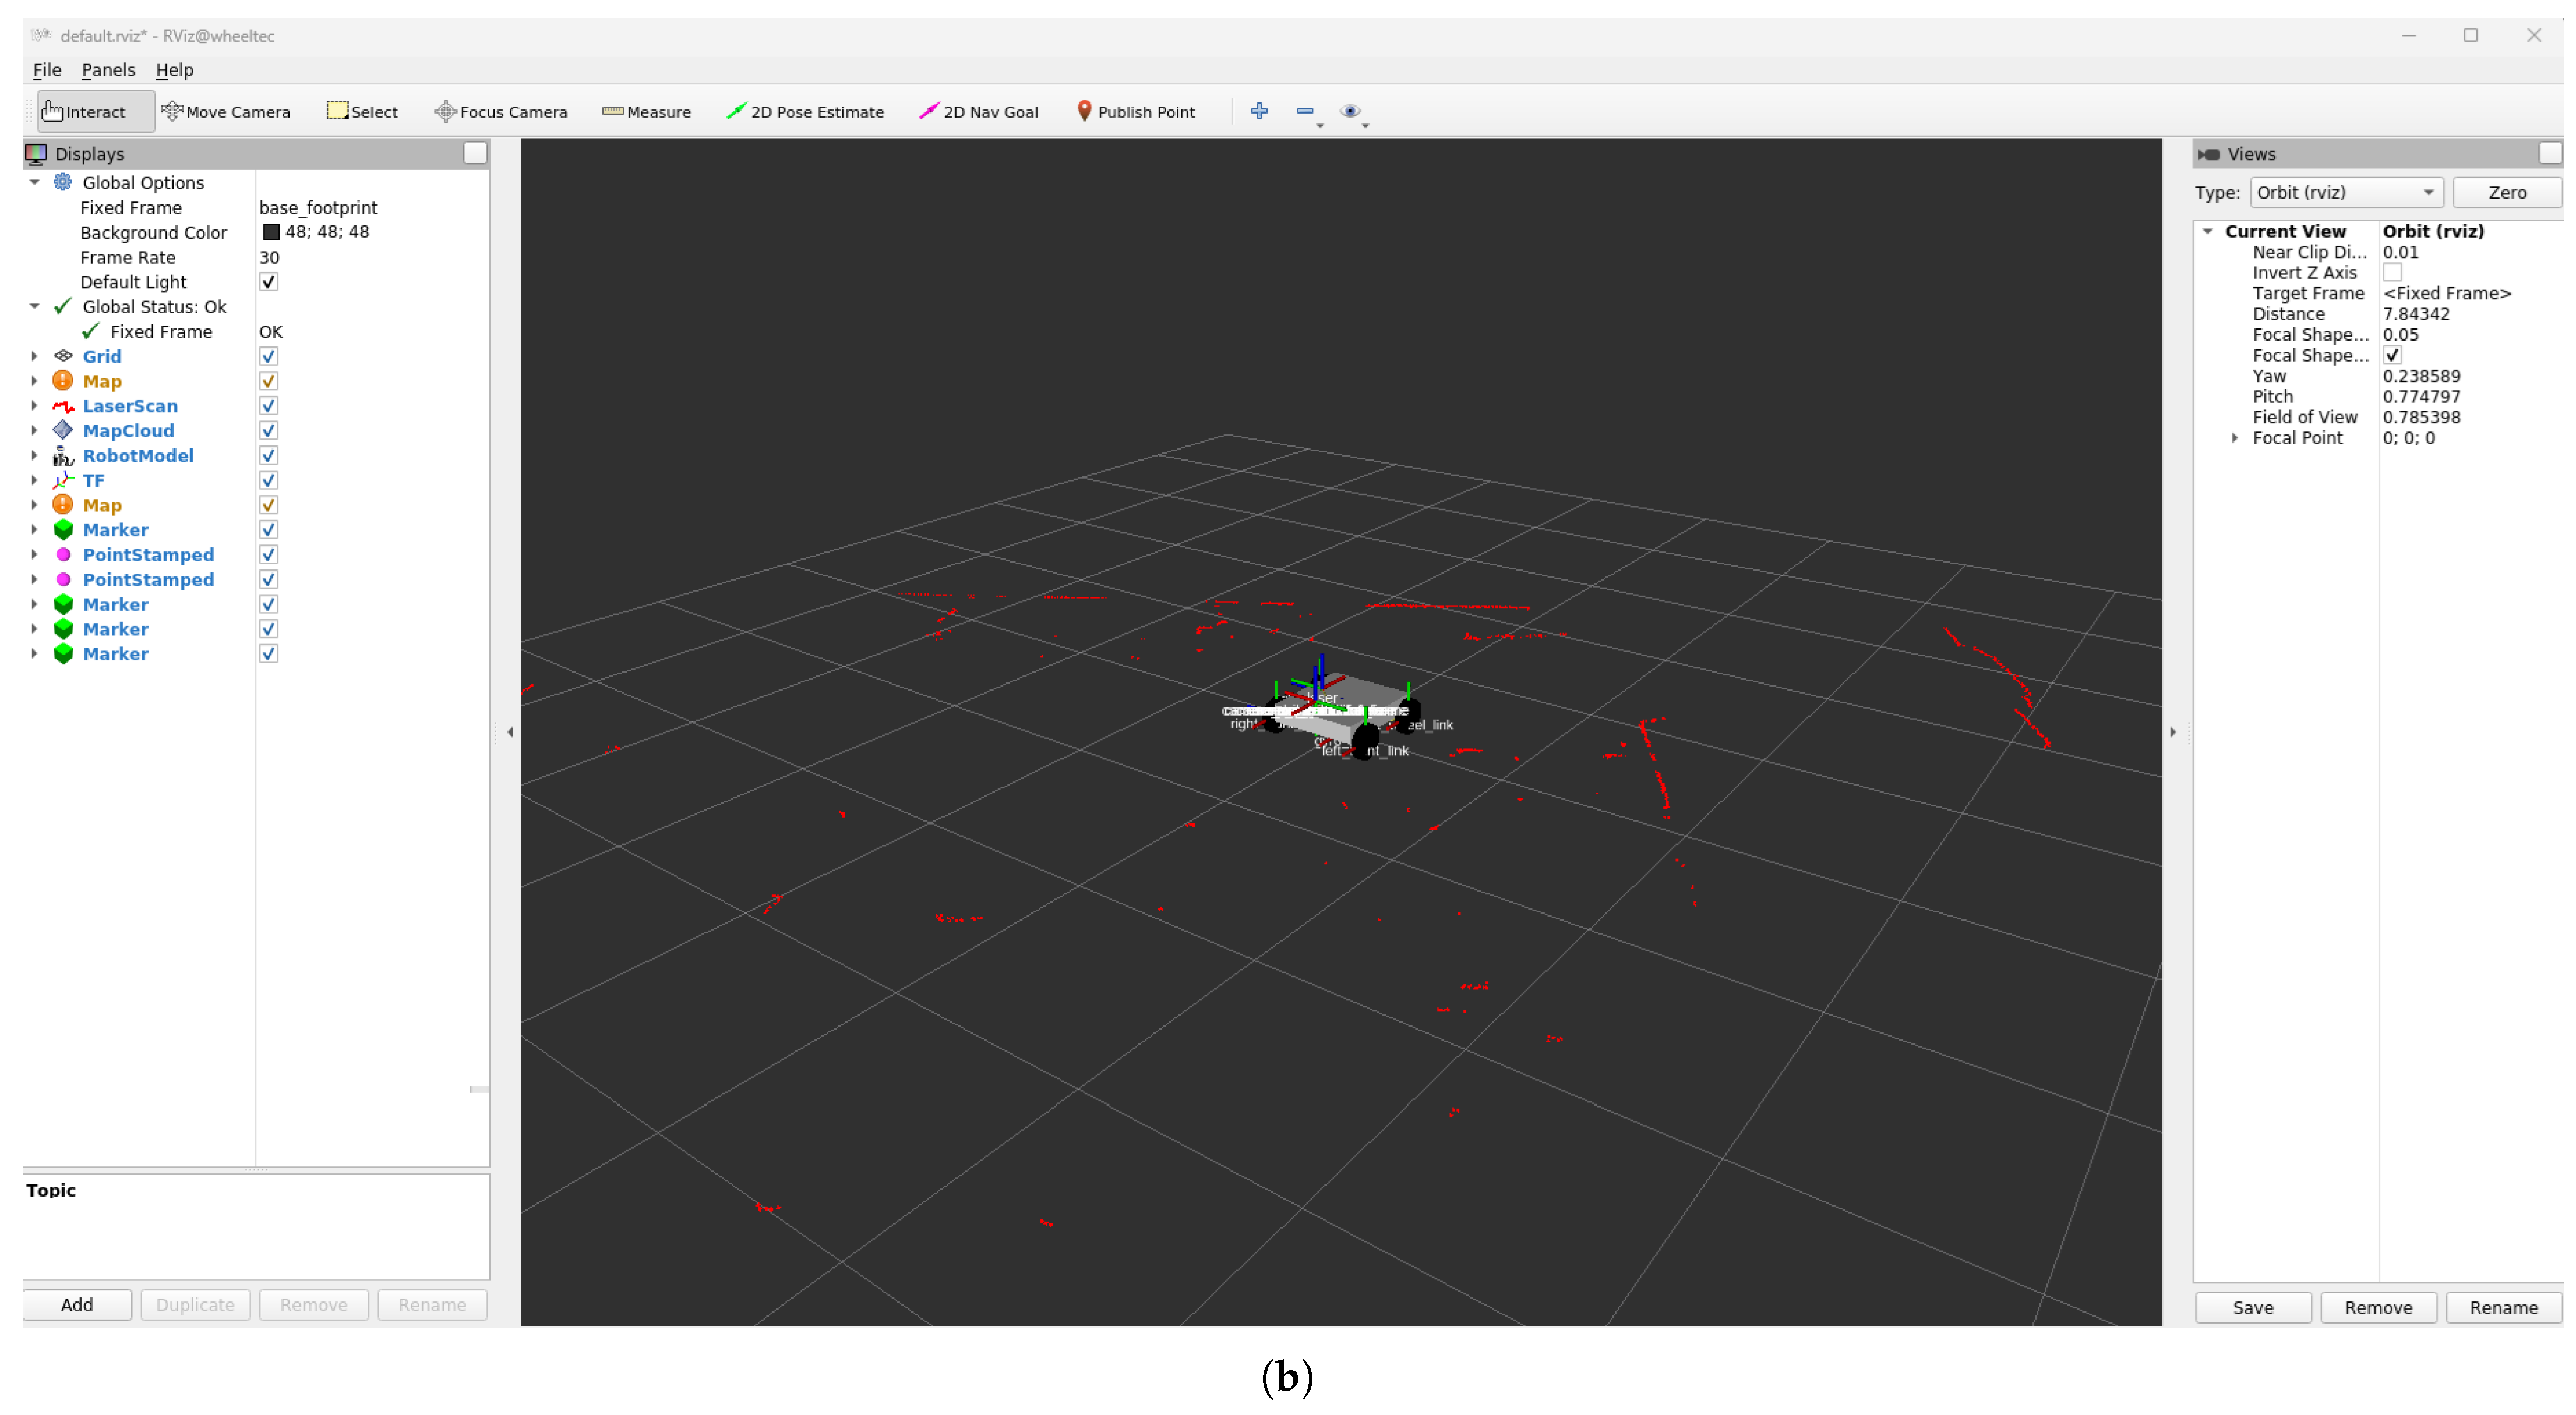Select the Move Camera tool
This screenshot has height=1415, width=2576.
pyautogui.click(x=226, y=112)
